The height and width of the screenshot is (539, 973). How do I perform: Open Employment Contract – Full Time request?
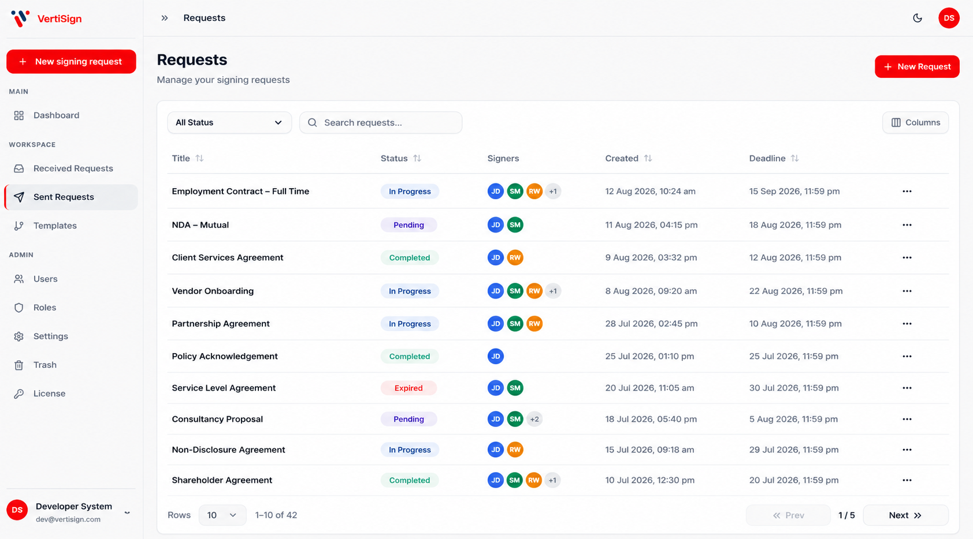pyautogui.click(x=240, y=191)
